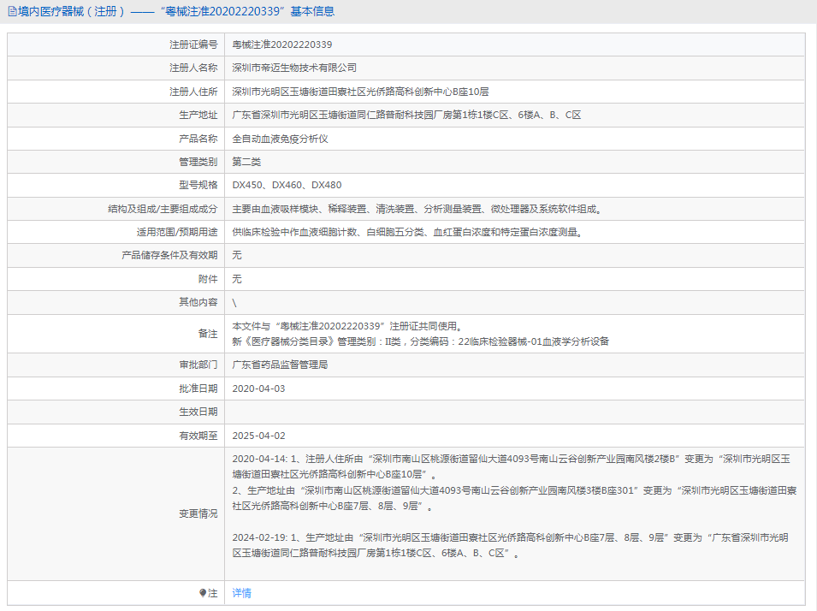Image resolution: width=817 pixels, height=611 pixels.
Task: Click the label 备注
Action: click(208, 334)
